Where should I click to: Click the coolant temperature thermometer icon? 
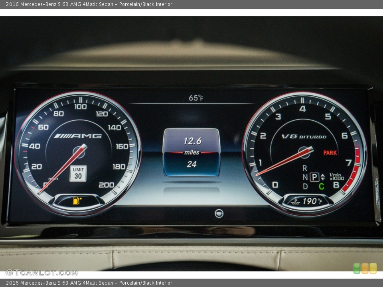pyautogui.click(x=295, y=201)
